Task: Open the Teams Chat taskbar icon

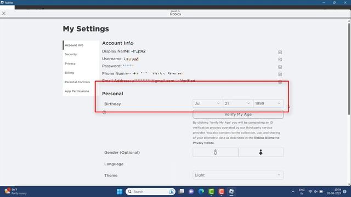Action: [191, 192]
